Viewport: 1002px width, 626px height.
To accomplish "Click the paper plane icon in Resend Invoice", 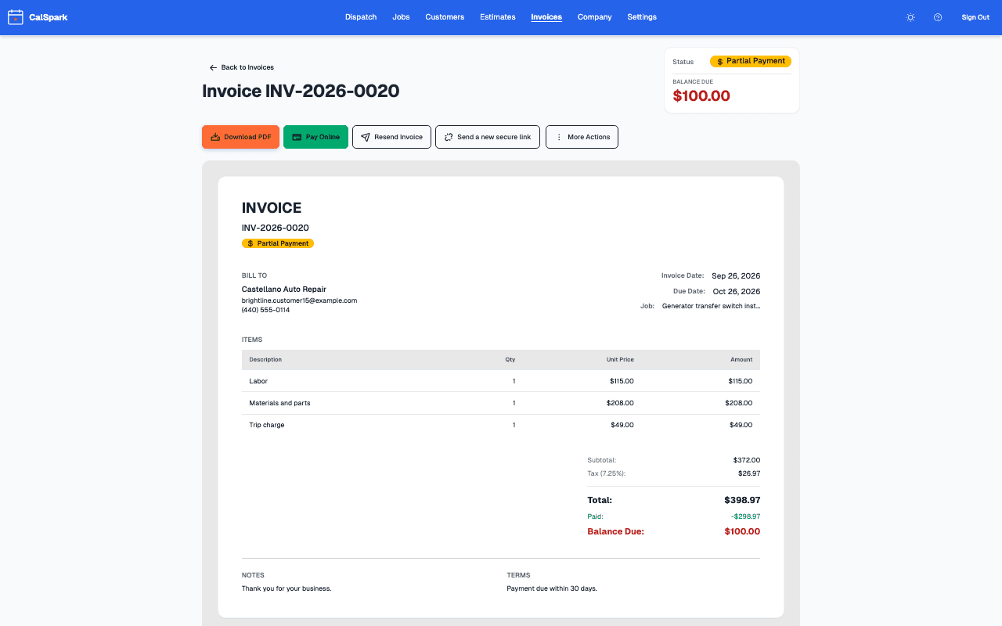I will pos(366,137).
